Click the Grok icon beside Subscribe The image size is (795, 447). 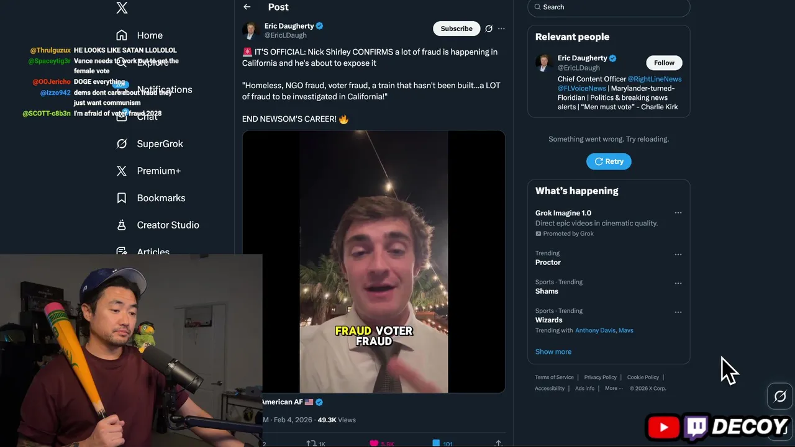tap(489, 29)
